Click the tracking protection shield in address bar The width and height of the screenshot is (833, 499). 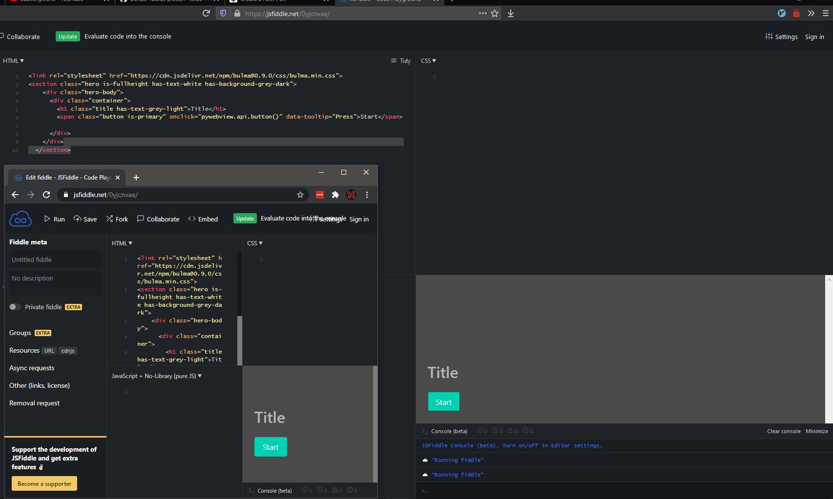tap(223, 13)
